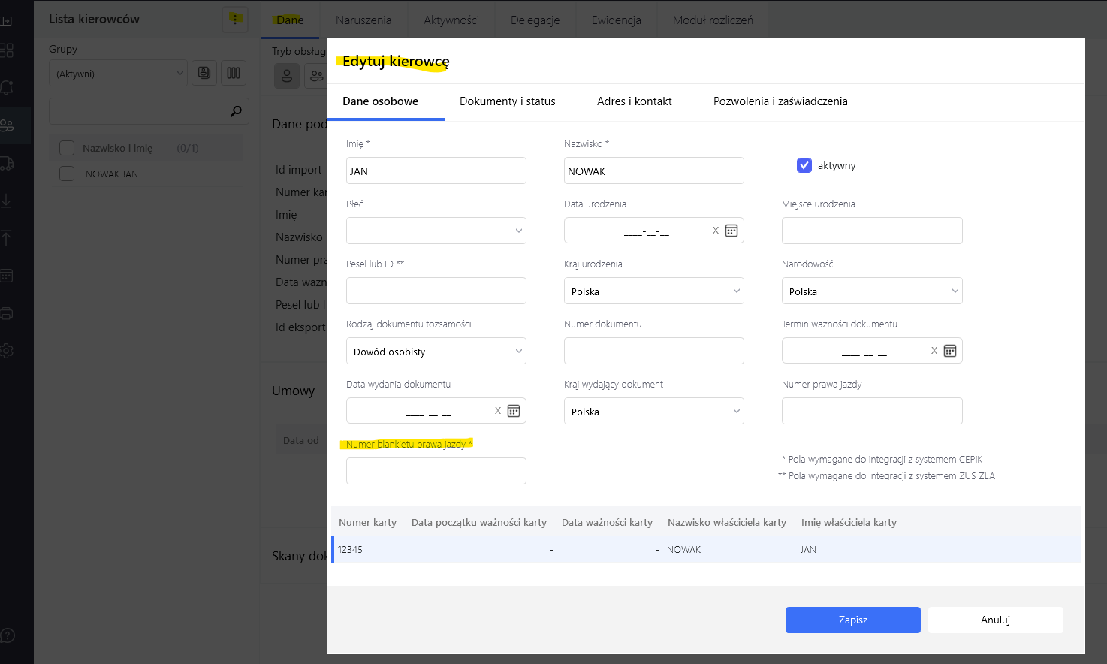Switch to Dokumenty i status tab
Viewport: 1107px width, 664px height.
tap(508, 101)
